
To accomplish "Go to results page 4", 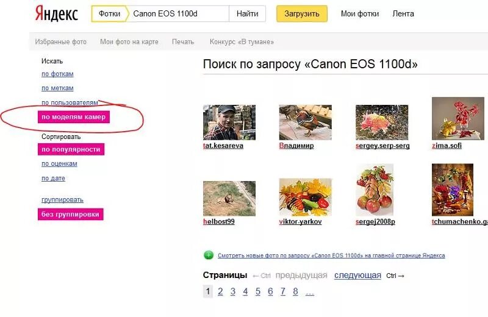I will click(x=245, y=291).
